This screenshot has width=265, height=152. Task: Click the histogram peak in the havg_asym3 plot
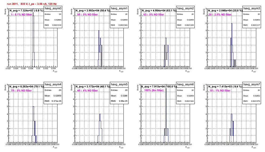[232, 24]
